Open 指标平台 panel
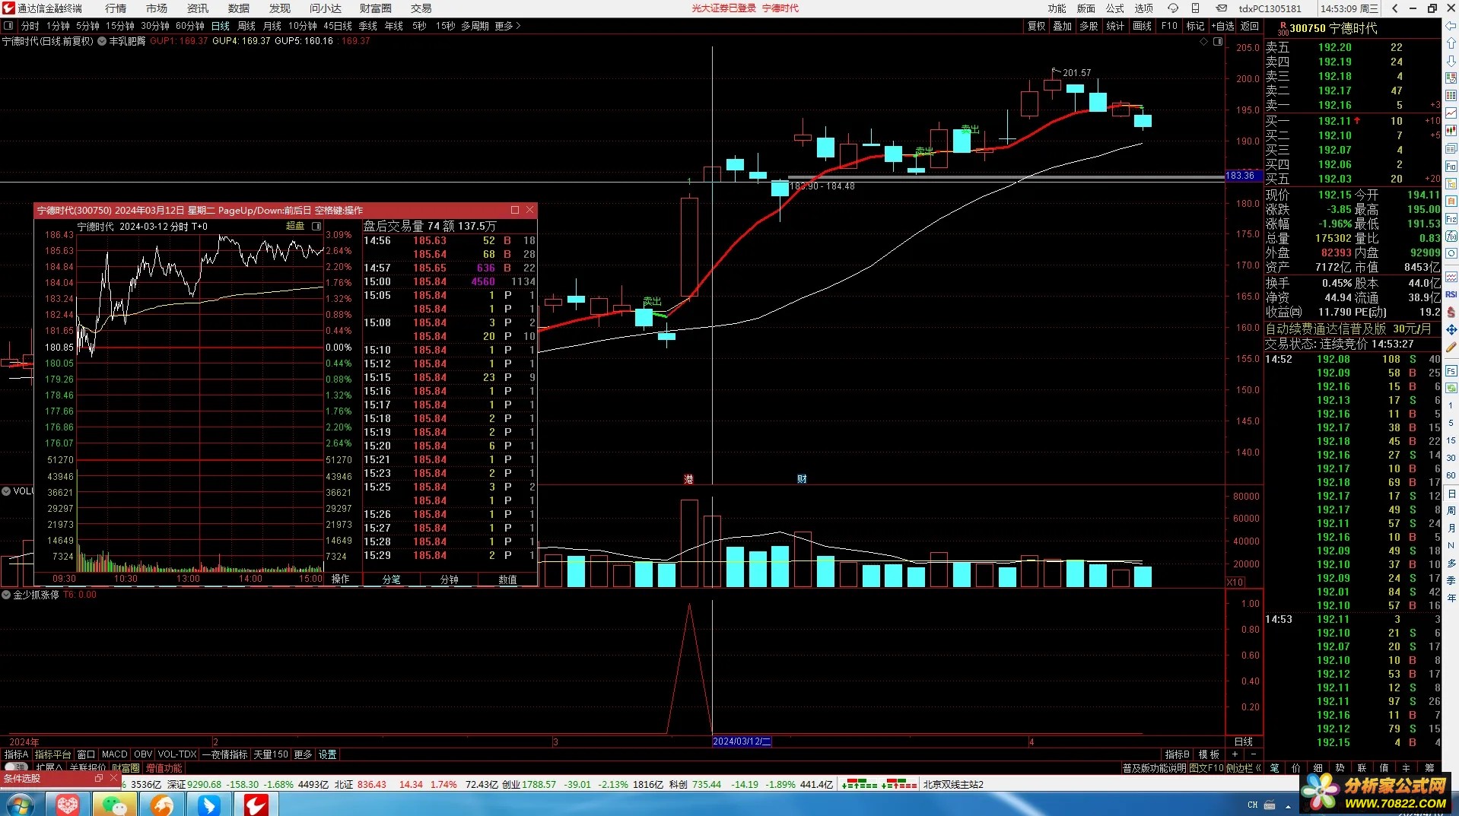The width and height of the screenshot is (1459, 816). click(x=52, y=754)
